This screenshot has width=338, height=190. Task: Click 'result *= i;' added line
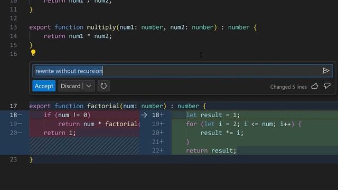222,133
